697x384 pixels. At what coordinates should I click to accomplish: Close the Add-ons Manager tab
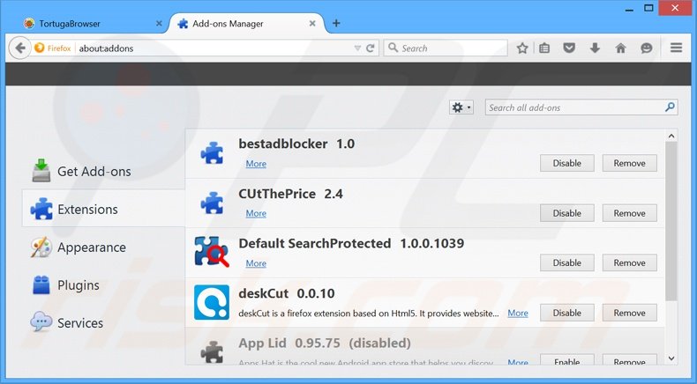(x=312, y=24)
